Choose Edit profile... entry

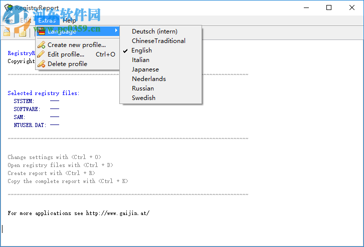pyautogui.click(x=78, y=54)
